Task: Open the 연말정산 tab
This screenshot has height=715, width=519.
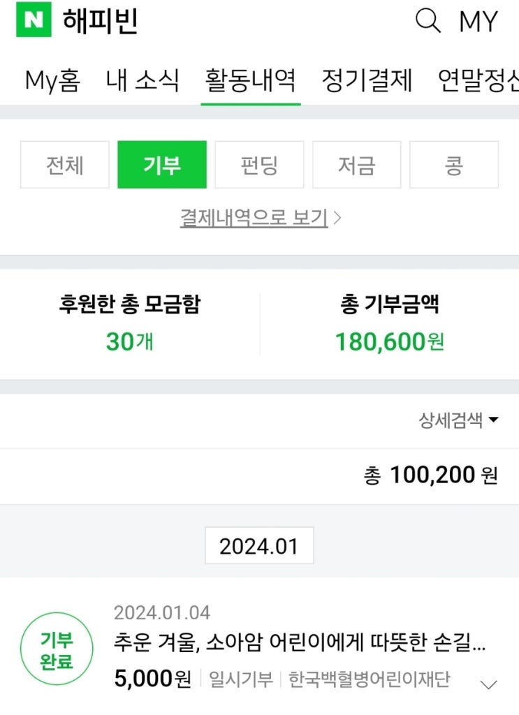Action: tap(479, 81)
